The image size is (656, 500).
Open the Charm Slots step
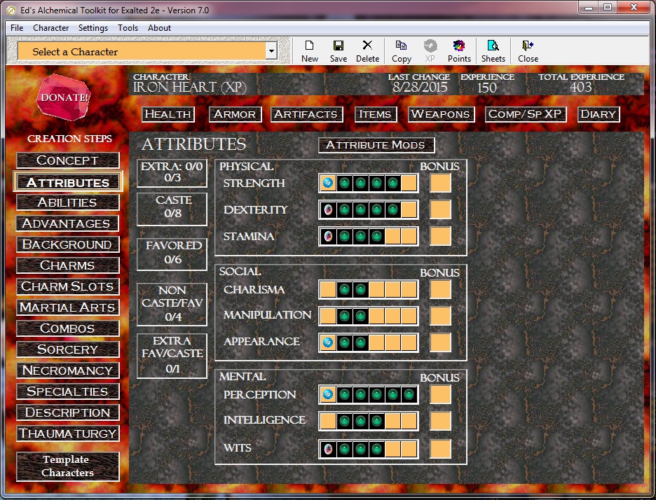(x=68, y=286)
